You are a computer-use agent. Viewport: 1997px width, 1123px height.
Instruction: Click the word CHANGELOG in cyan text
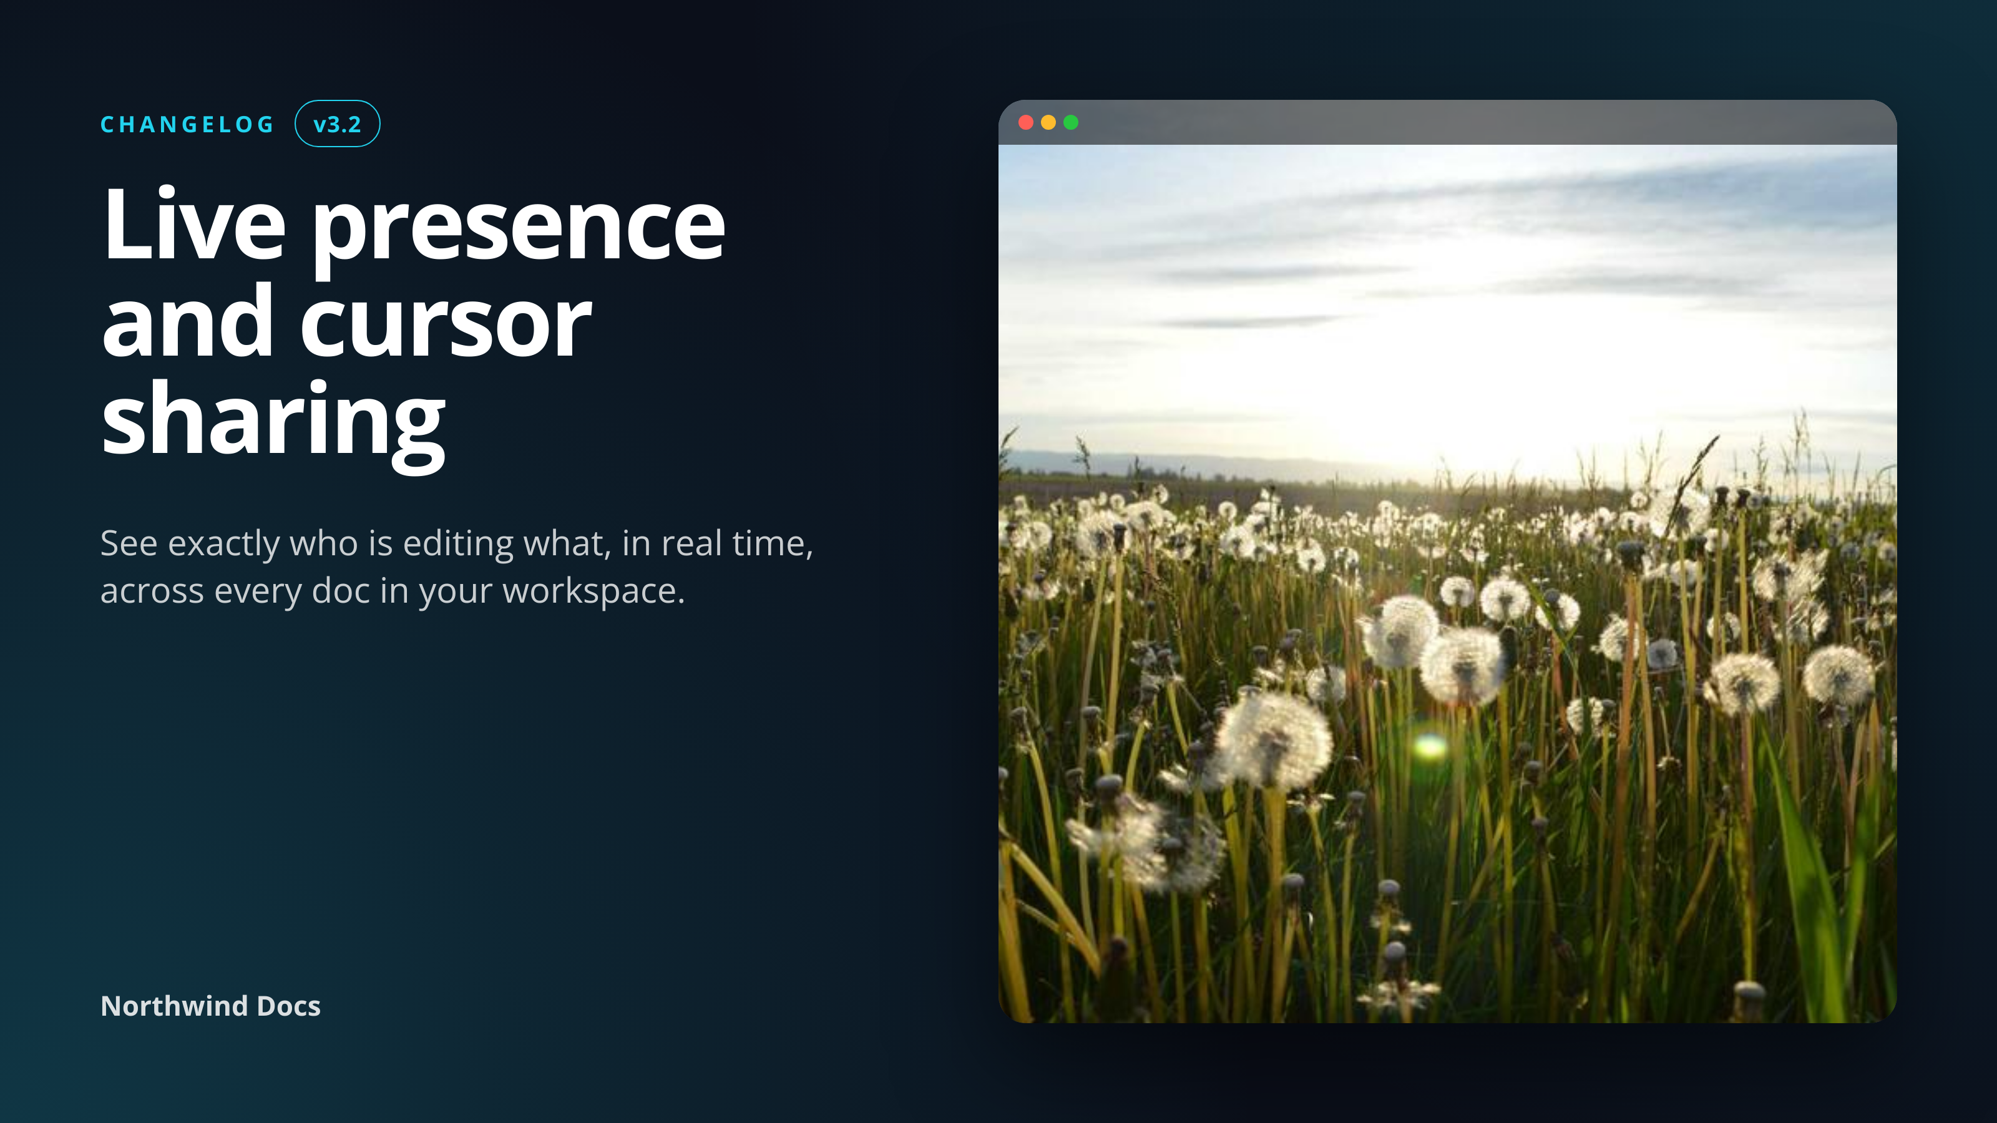186,124
